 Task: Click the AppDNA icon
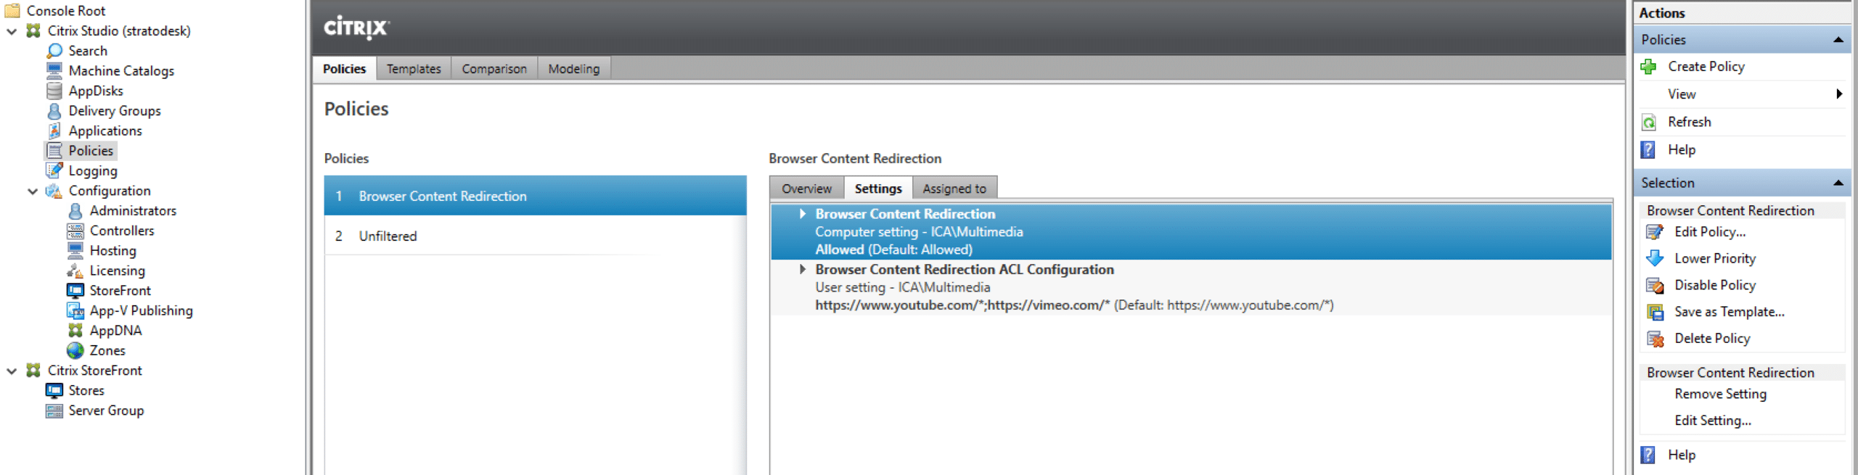pyautogui.click(x=75, y=330)
